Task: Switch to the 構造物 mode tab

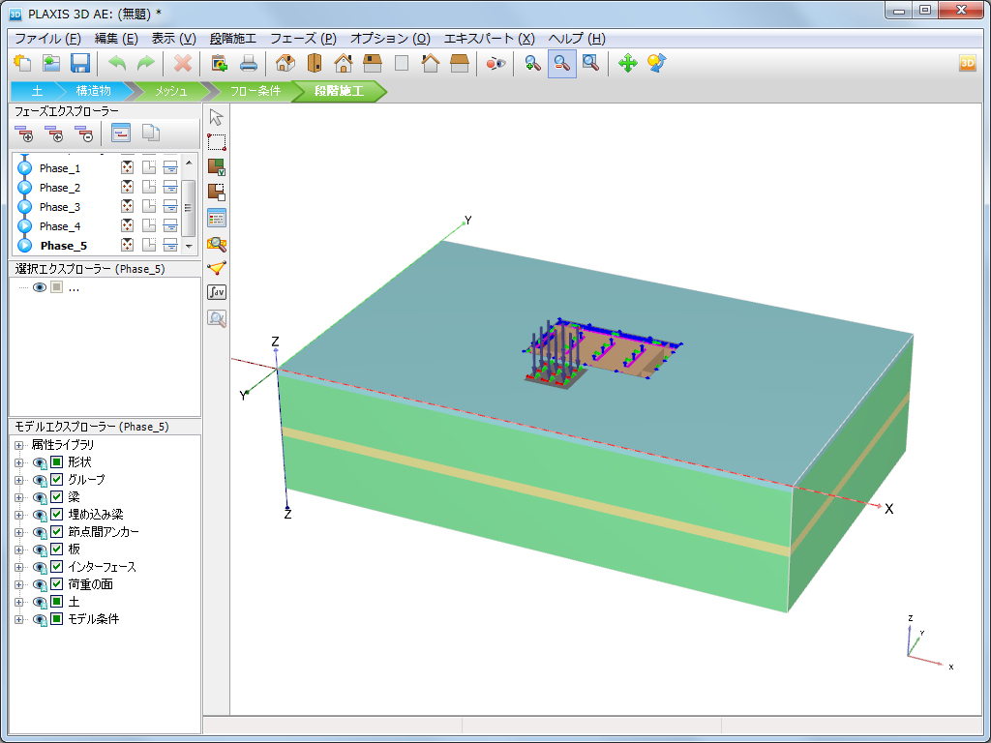Action: [x=94, y=91]
